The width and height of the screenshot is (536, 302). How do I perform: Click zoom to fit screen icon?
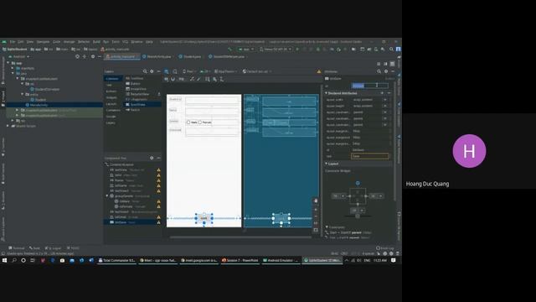(316, 230)
